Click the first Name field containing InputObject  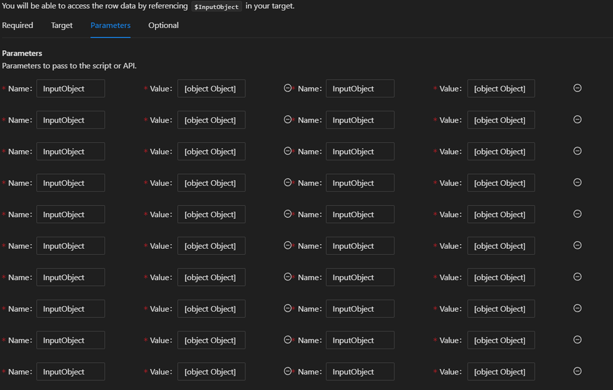70,88
